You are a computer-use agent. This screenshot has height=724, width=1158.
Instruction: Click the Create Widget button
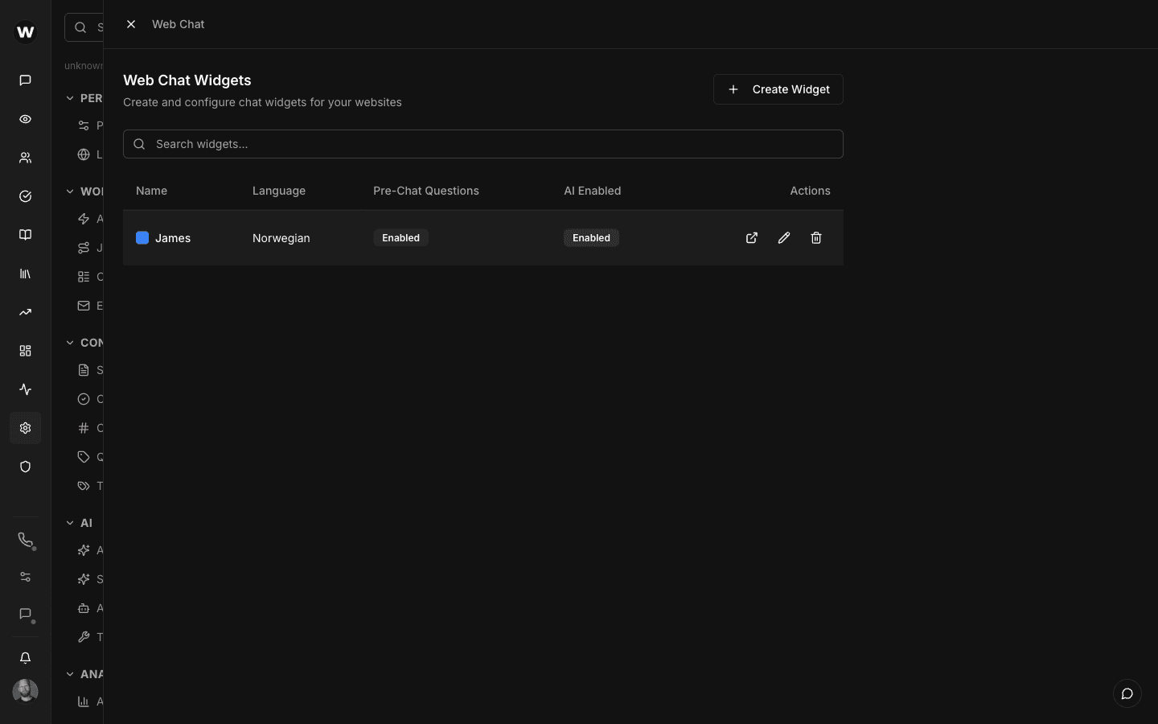point(778,89)
